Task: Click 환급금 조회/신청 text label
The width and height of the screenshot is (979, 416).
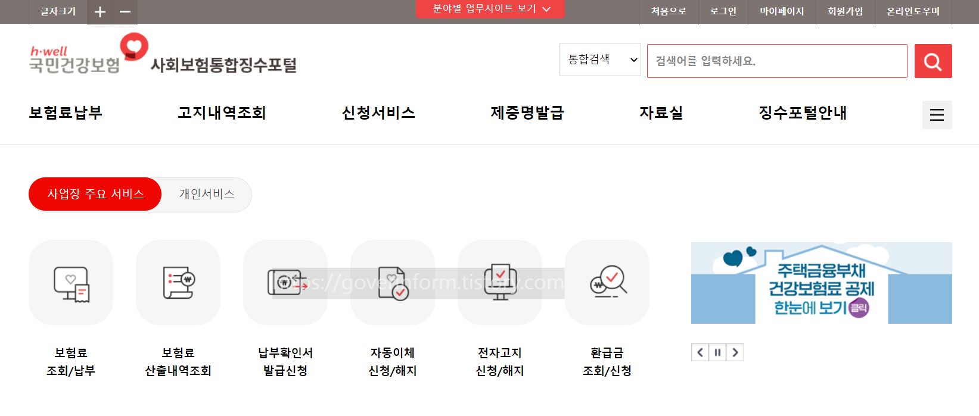Action: pyautogui.click(x=607, y=362)
